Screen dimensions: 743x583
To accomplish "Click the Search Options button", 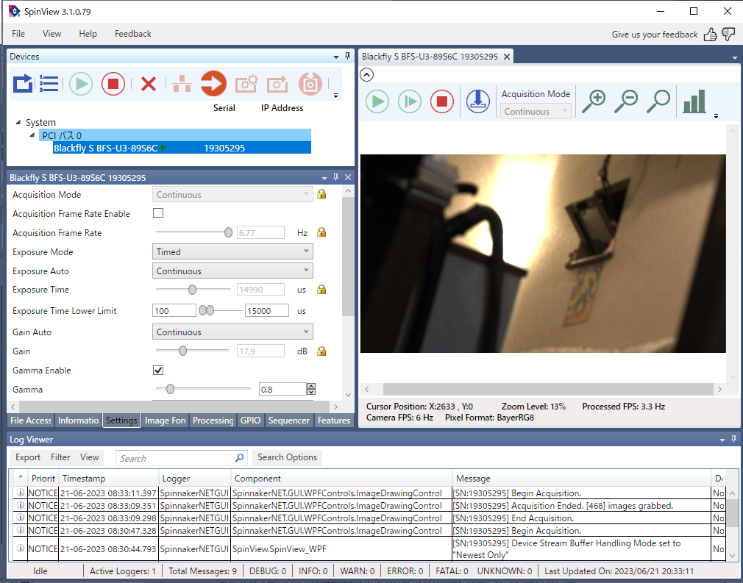I will pos(287,457).
